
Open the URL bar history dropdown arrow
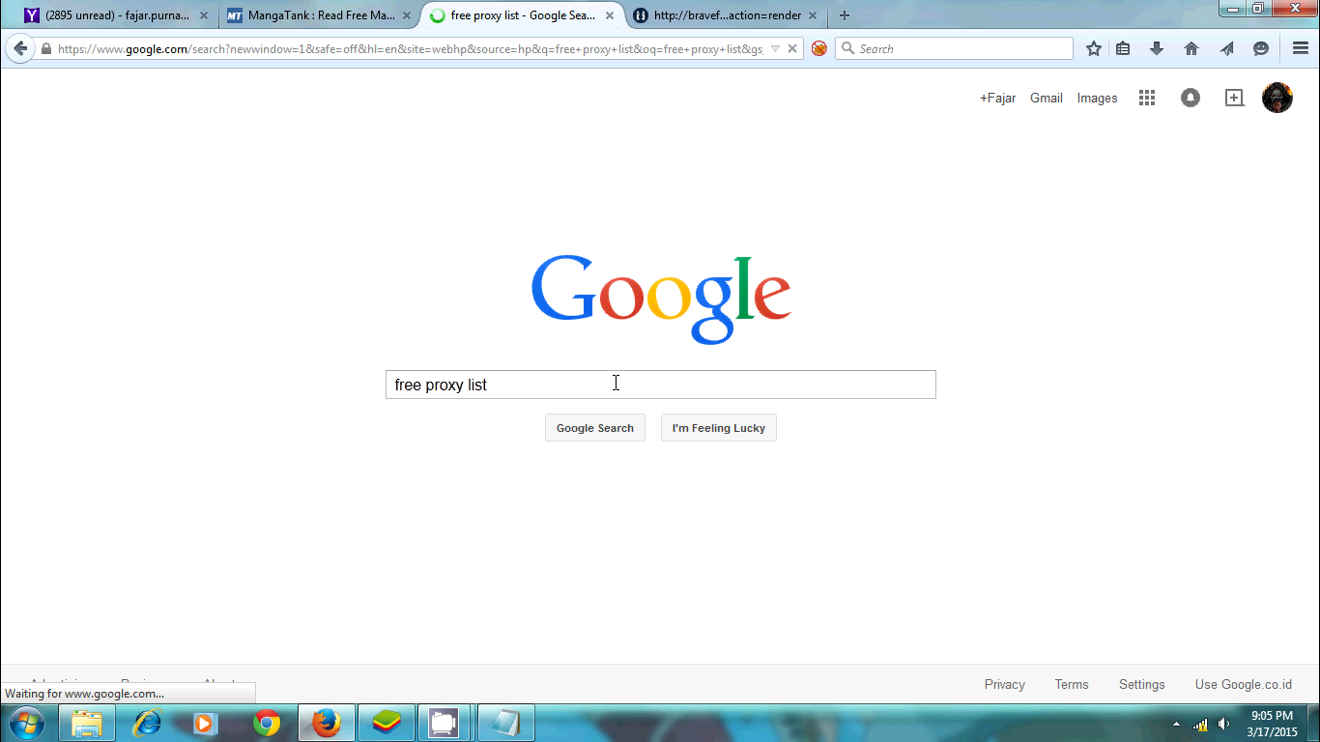point(775,48)
